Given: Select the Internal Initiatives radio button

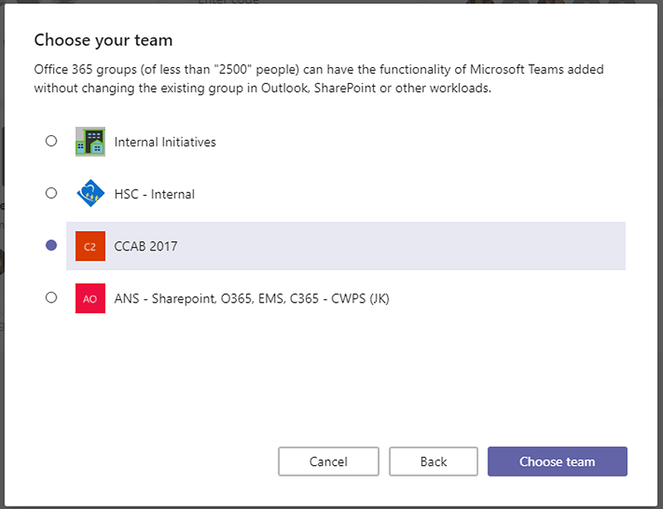Looking at the screenshot, I should point(51,141).
